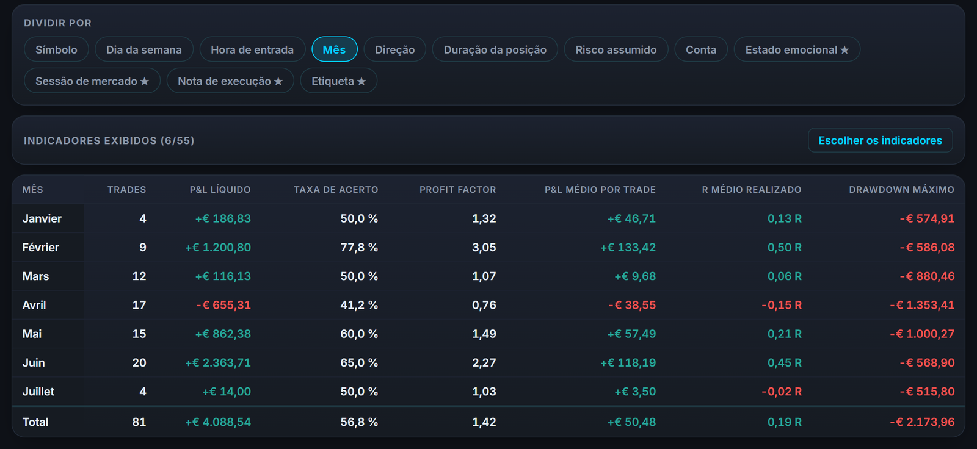Click Total trades count 81

139,422
